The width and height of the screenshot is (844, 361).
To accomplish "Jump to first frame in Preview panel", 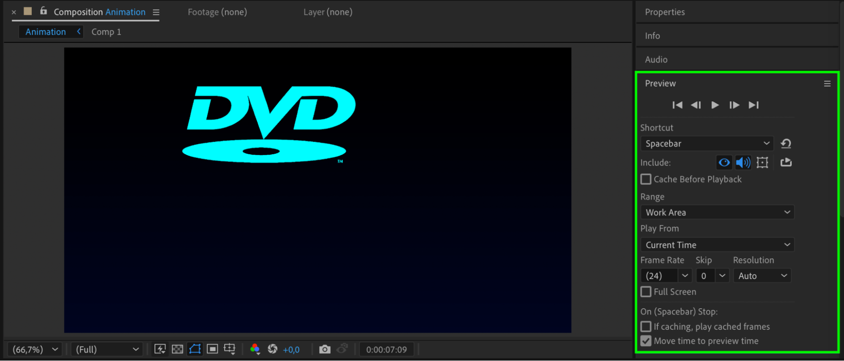I will coord(677,105).
